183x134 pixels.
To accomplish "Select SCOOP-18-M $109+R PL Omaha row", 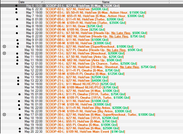I will coord(92,74).
